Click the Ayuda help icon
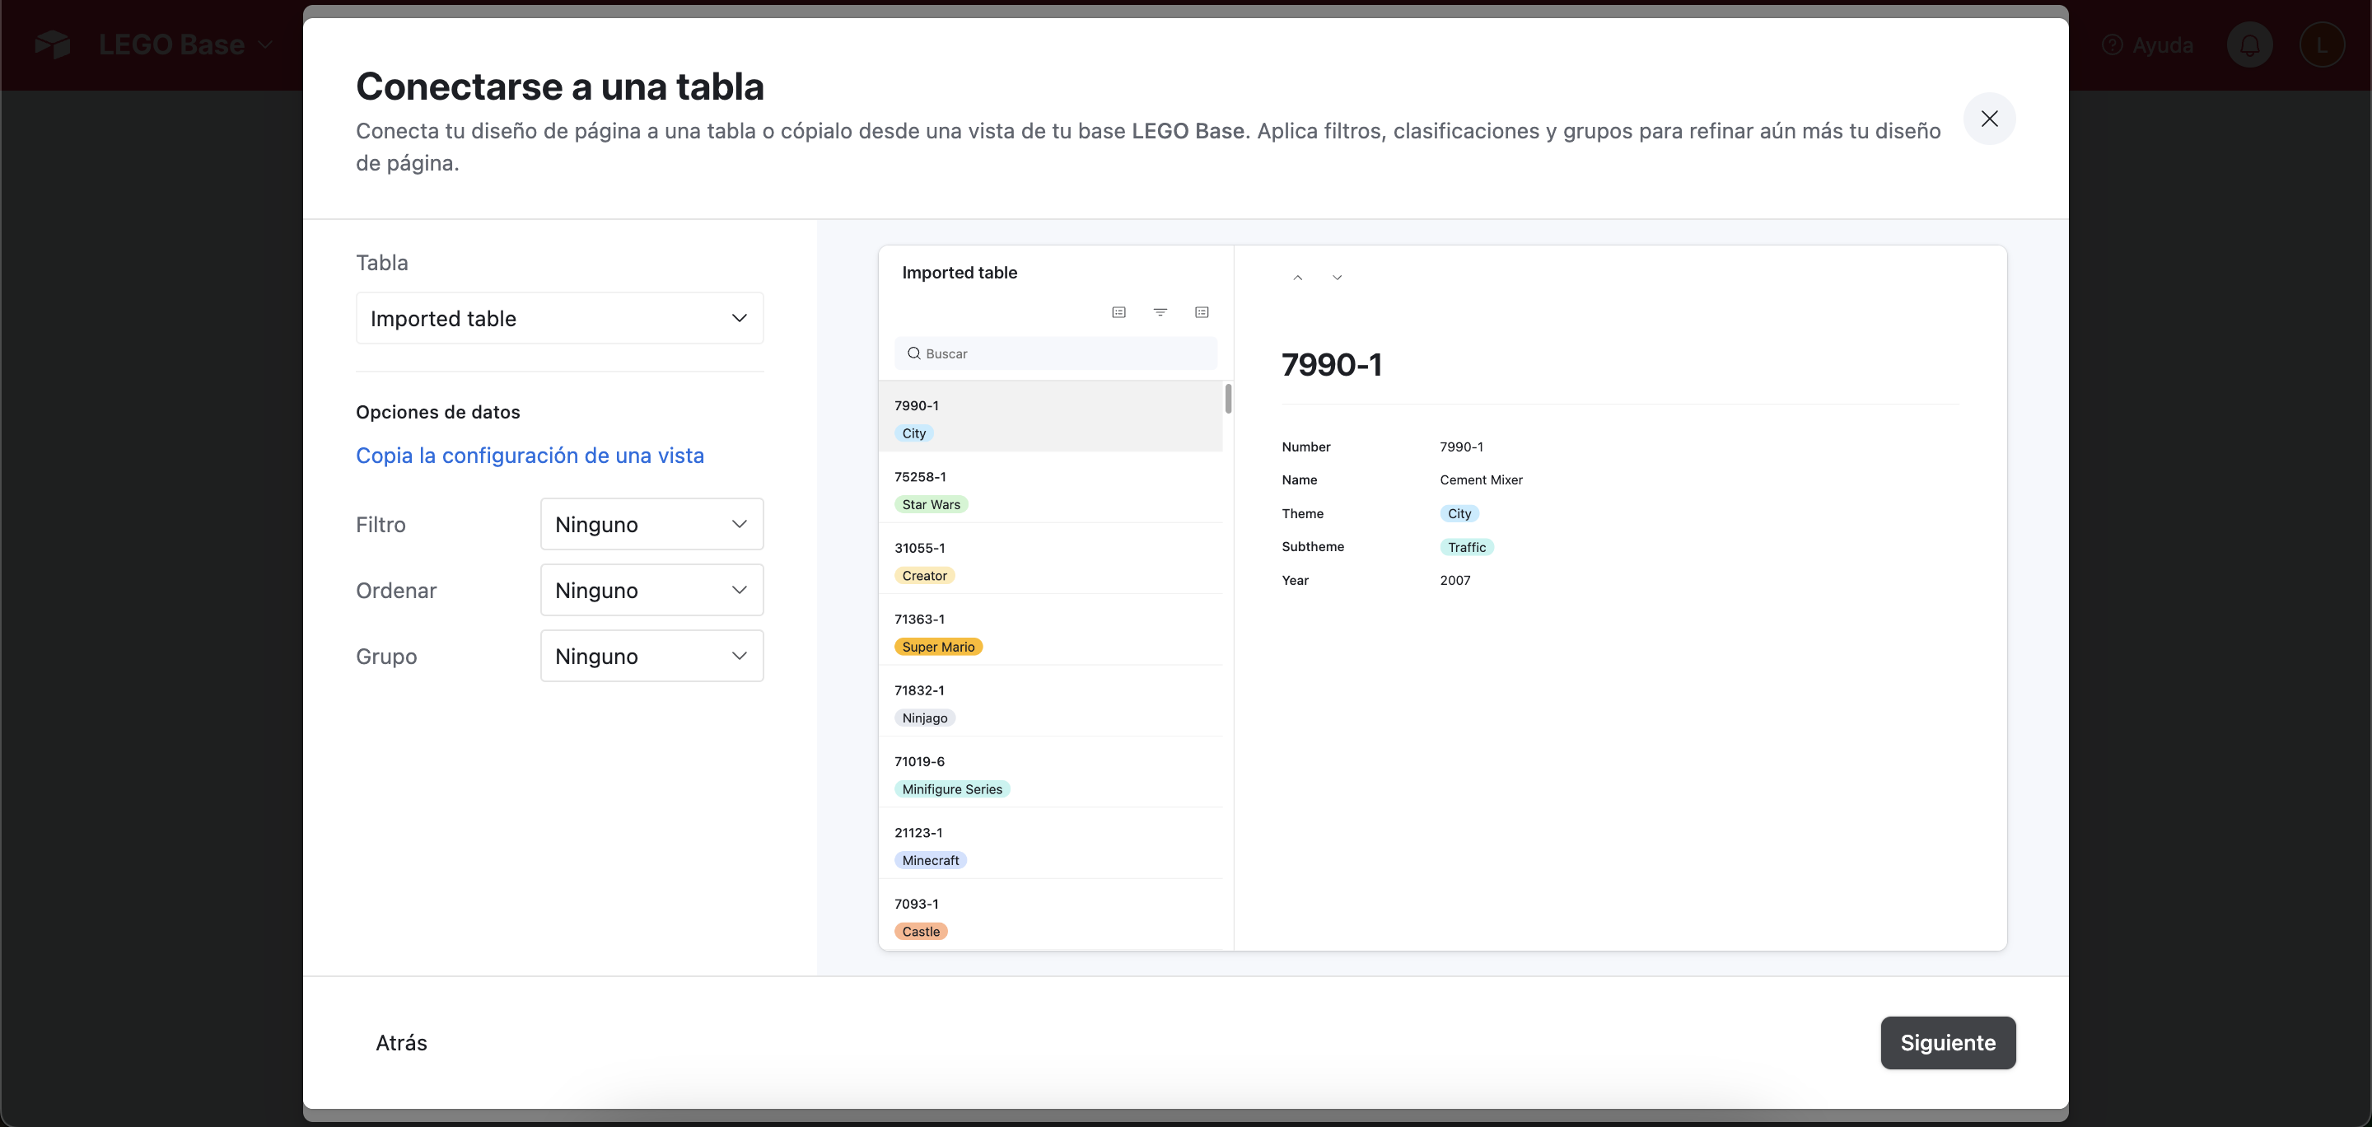Screen dimensions: 2372x1127 [x=2113, y=45]
